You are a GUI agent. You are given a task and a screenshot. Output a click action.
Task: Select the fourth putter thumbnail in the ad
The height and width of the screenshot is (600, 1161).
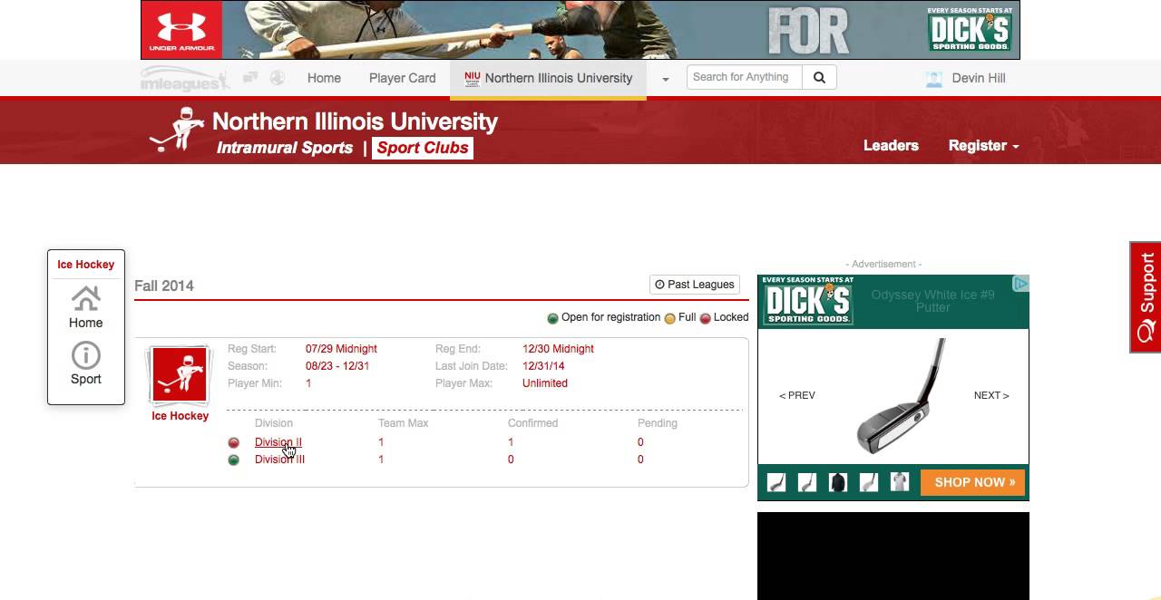(x=869, y=482)
